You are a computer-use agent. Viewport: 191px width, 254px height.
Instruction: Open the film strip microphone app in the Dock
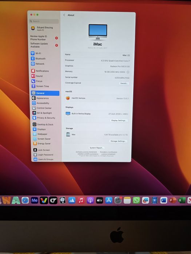click(155, 200)
